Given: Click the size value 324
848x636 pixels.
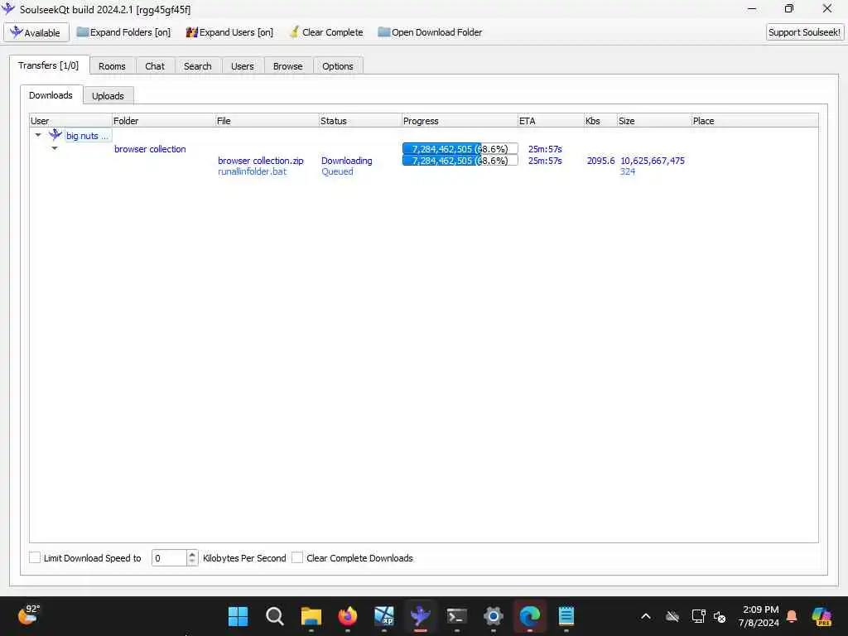Looking at the screenshot, I should coord(628,171).
